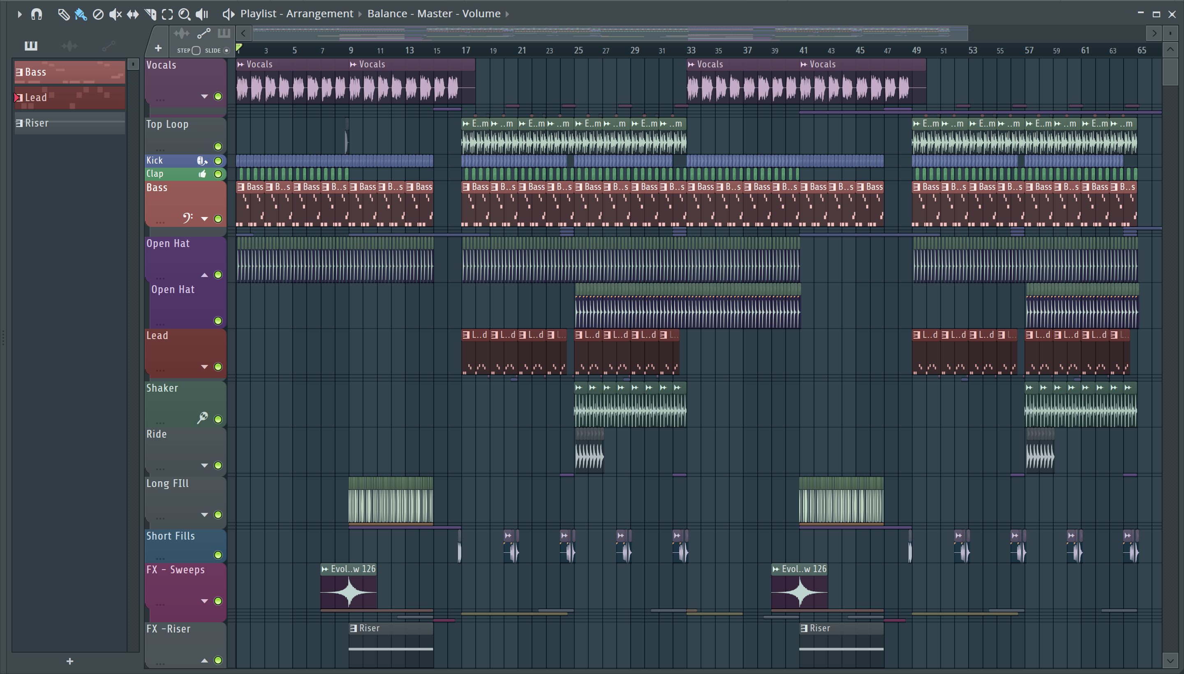
Task: Show pattern clips in the picker panel
Action: tap(31, 45)
